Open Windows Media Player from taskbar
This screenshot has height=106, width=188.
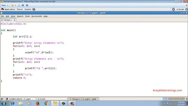(29, 103)
